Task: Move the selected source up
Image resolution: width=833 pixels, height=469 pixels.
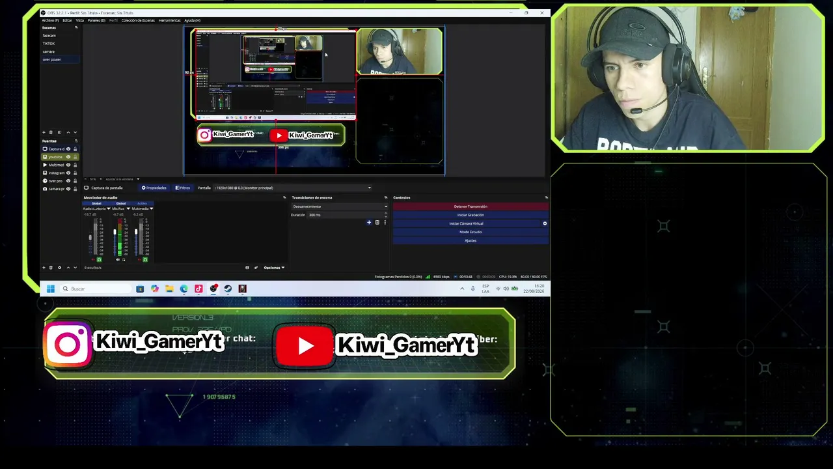Action: point(68,268)
